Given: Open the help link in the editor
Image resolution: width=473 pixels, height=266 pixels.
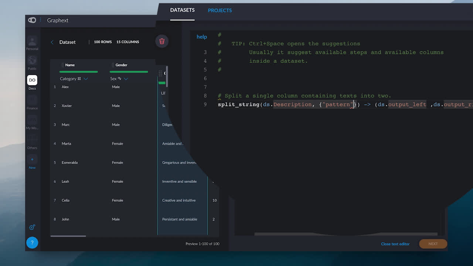Looking at the screenshot, I should pyautogui.click(x=202, y=37).
